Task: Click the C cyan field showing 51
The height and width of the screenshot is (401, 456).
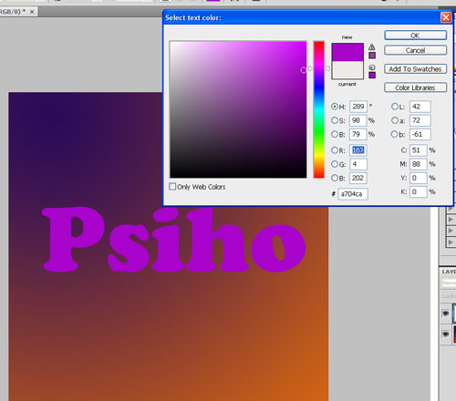Action: point(419,150)
